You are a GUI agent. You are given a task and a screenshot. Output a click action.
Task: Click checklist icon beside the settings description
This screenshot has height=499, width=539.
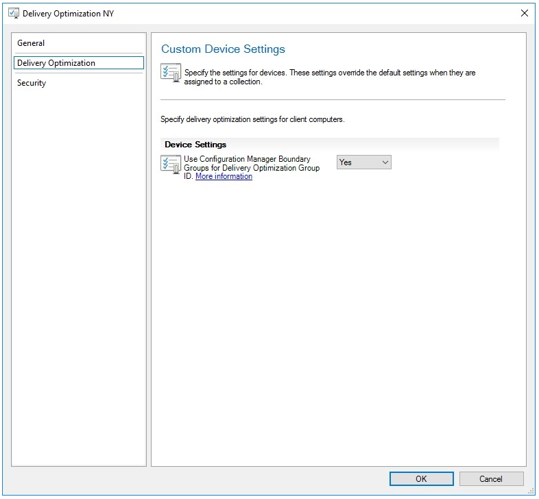[x=171, y=73]
